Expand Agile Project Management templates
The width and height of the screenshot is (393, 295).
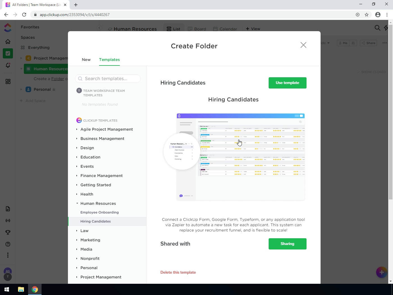point(107,129)
